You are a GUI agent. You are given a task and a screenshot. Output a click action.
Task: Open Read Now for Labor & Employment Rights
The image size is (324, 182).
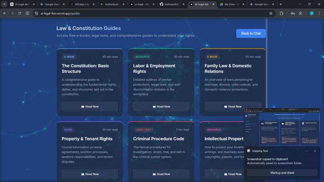161,106
